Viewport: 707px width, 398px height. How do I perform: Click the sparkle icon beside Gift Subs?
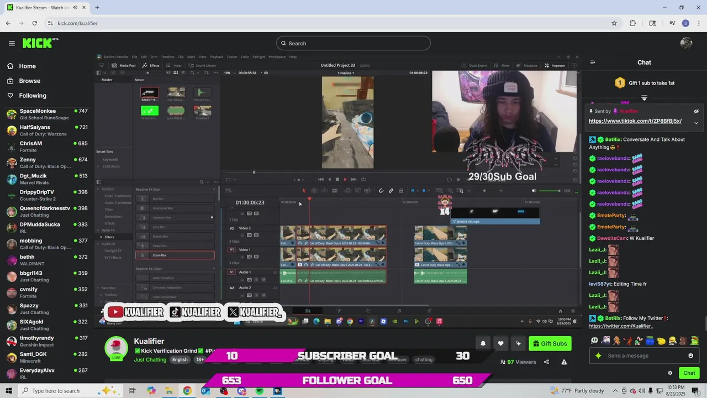(x=518, y=343)
